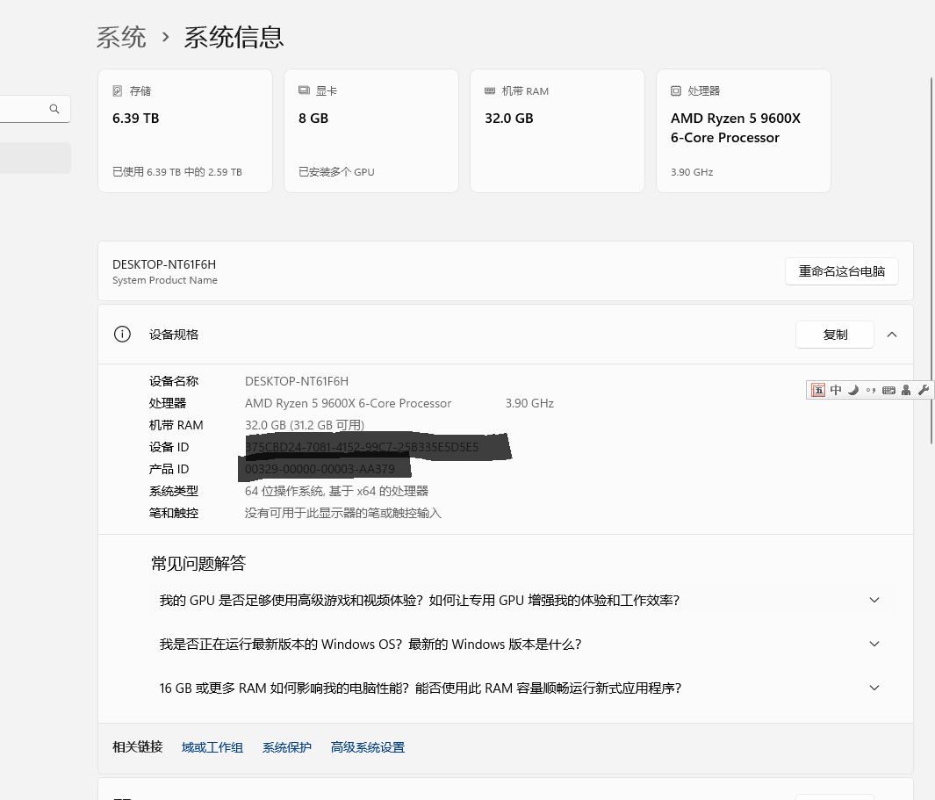Go back to 系统 in the breadcrumb
The height and width of the screenshot is (800, 935).
tap(122, 37)
